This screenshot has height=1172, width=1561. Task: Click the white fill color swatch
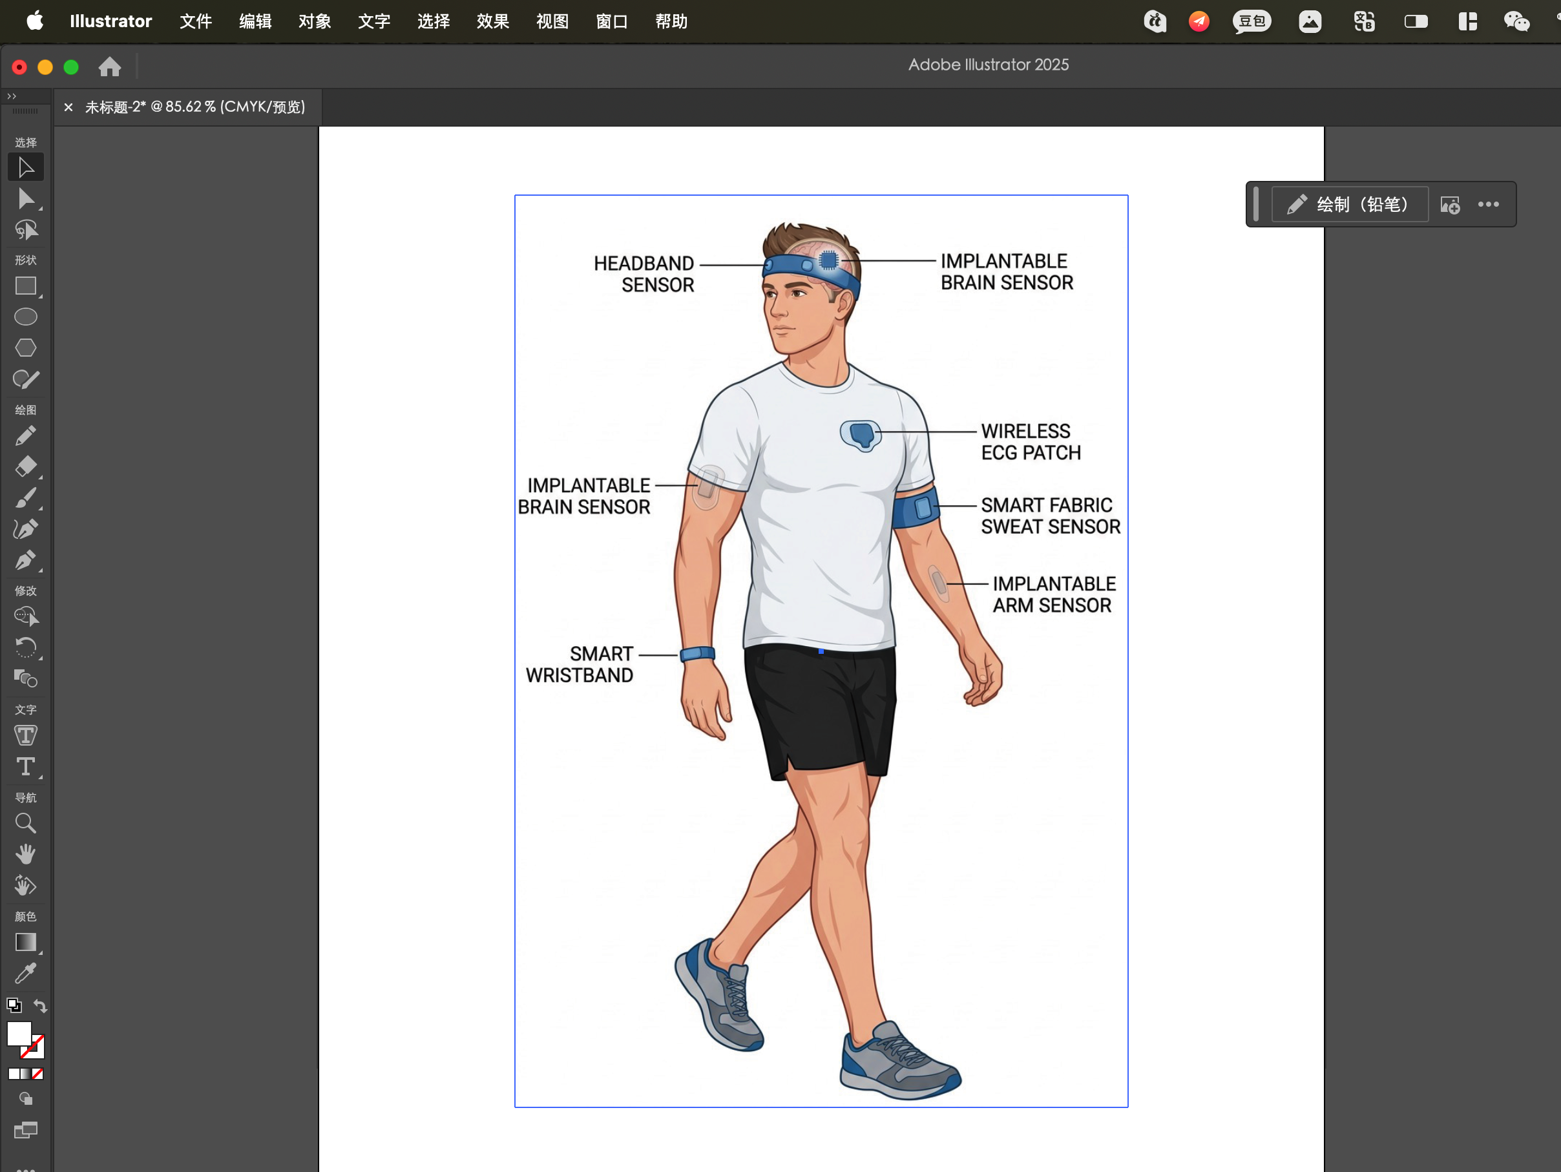coord(19,1034)
